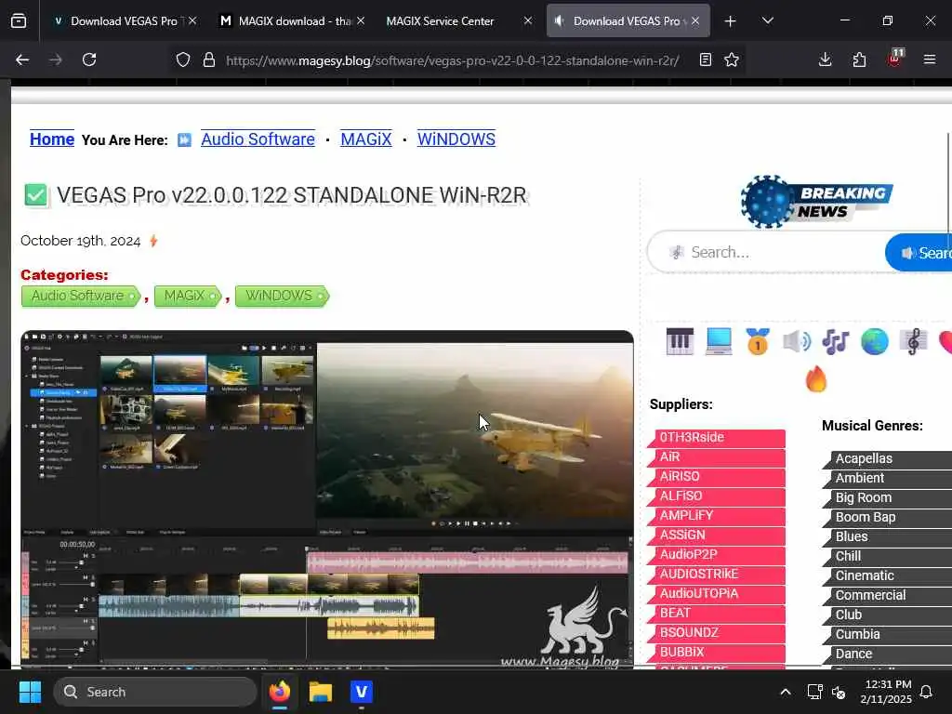
Task: Open the Dance genre tag
Action: click(x=887, y=654)
